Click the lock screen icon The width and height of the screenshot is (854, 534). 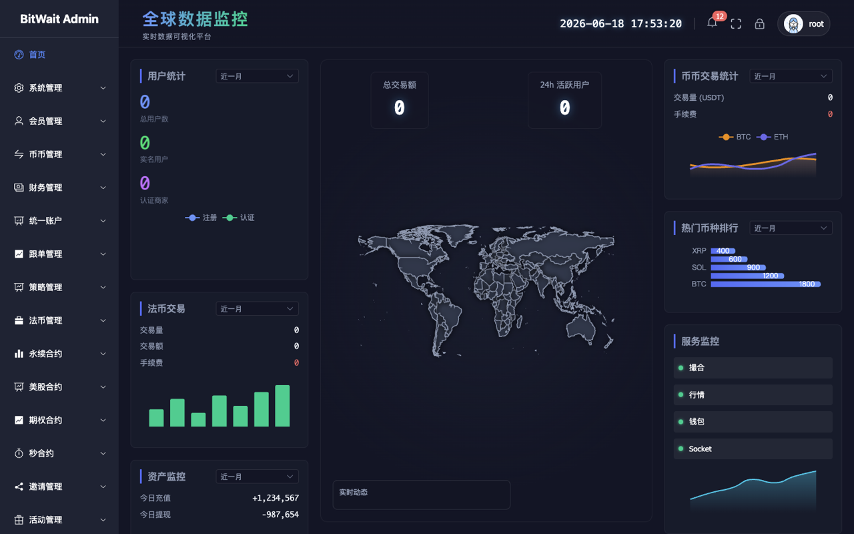click(x=759, y=23)
